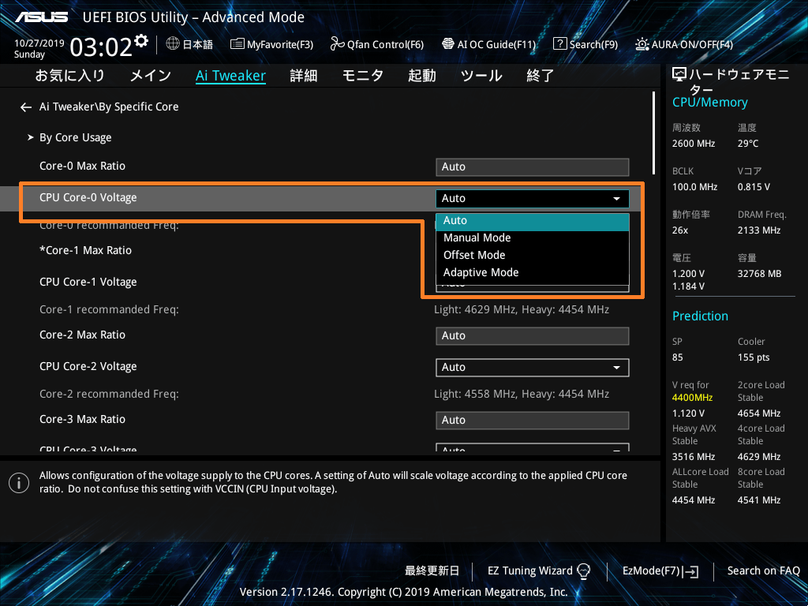Select the お気に入り tab
This screenshot has width=808, height=606.
click(x=69, y=76)
